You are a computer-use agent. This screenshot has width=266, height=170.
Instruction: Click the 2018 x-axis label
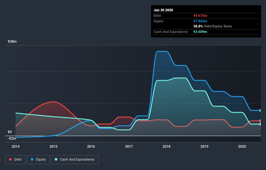point(167,146)
